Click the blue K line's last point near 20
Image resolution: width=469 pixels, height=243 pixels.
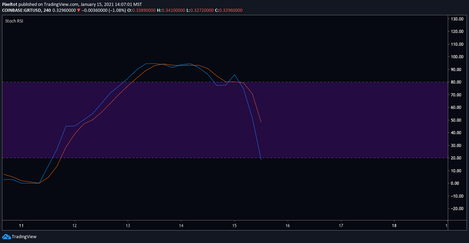coord(261,160)
